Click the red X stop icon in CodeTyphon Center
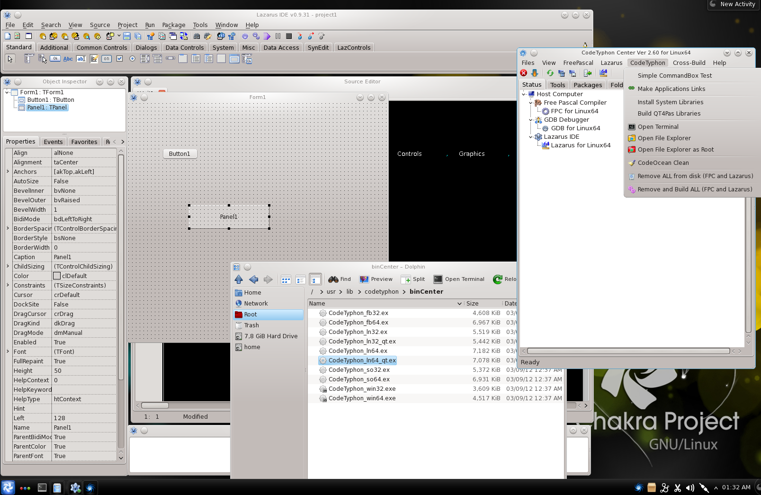761x495 pixels. click(x=523, y=73)
